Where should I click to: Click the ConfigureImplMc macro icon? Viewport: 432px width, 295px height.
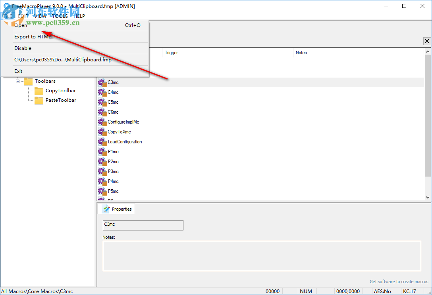tap(102, 122)
